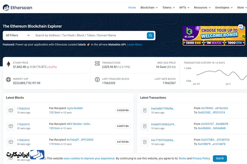The height and width of the screenshot is (164, 247).
Task: Click the gauge icon beside Last Finalized Block
Action: (97, 80)
